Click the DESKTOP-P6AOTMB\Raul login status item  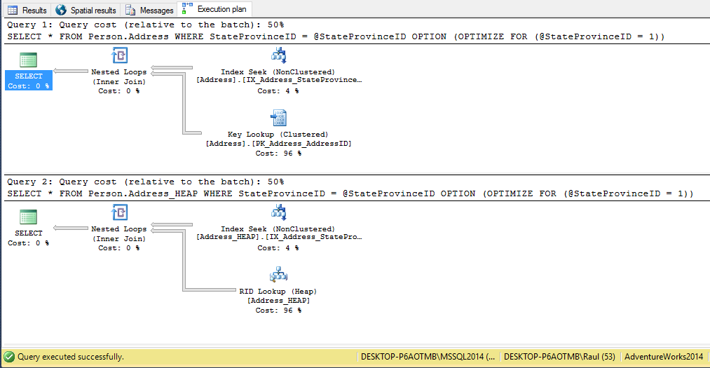tap(559, 357)
